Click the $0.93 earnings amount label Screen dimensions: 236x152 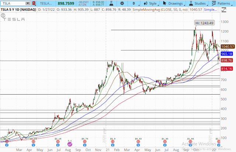tap(138, 139)
